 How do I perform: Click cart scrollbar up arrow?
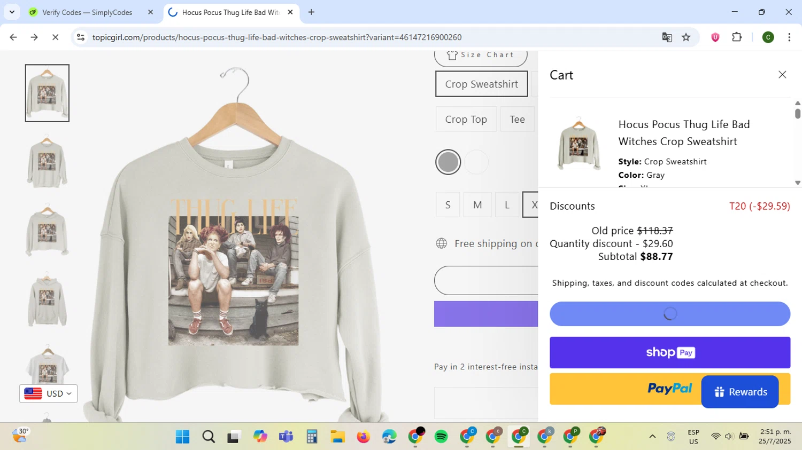(798, 103)
